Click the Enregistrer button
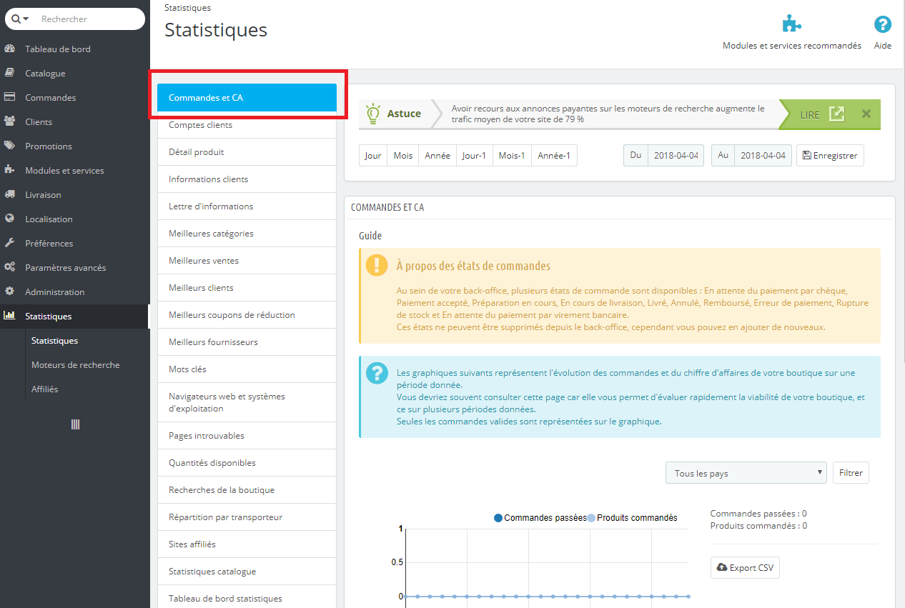Screen dimensions: 905x608 pos(830,156)
